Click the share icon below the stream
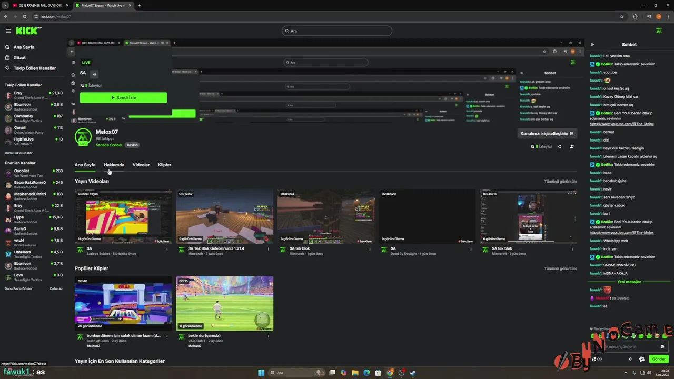 pyautogui.click(x=559, y=147)
